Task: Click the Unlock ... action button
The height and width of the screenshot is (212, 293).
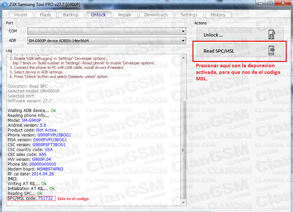Action: [240, 35]
